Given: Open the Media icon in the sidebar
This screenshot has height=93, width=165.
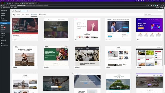Looking at the screenshot, I should click(x=1, y=16).
